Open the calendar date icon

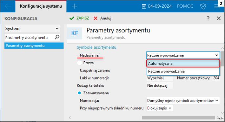(144, 6)
